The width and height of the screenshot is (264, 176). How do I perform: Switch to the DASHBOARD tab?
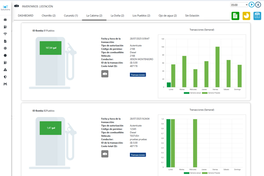(26, 15)
